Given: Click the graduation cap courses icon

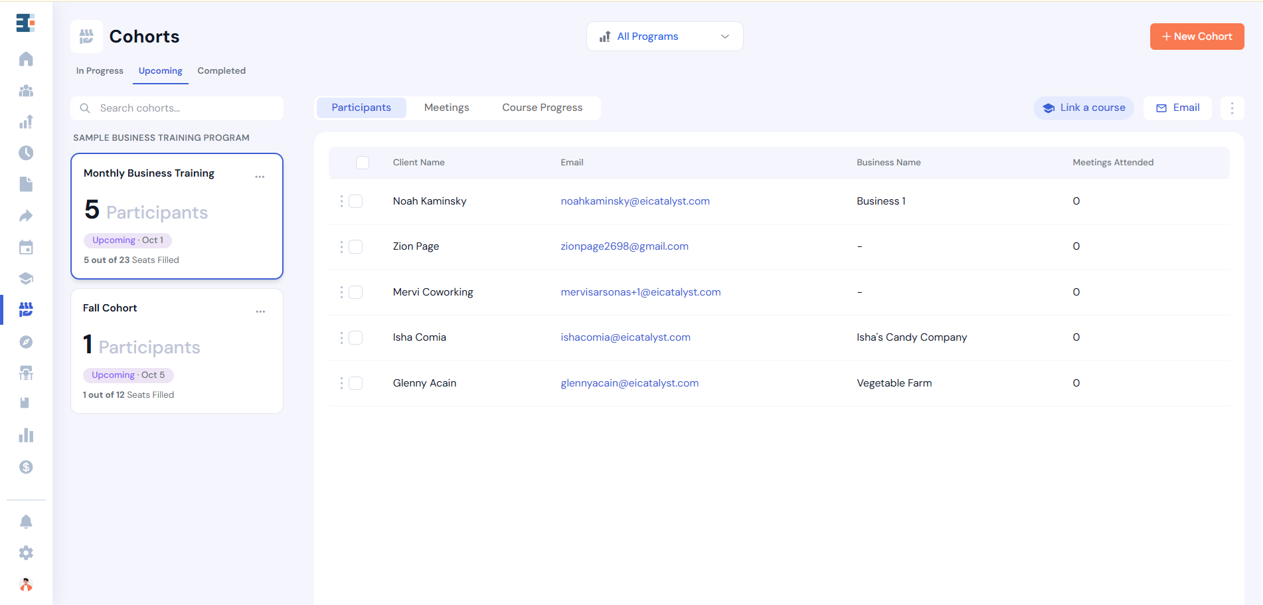Looking at the screenshot, I should tap(26, 278).
